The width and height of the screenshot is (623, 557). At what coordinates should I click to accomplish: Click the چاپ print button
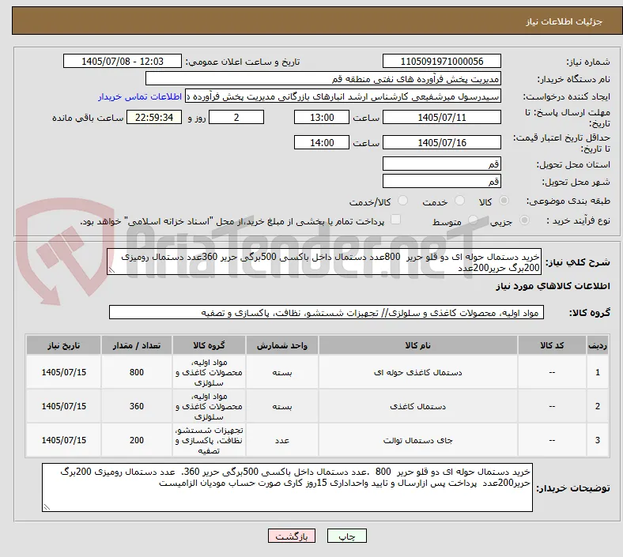coord(347,536)
